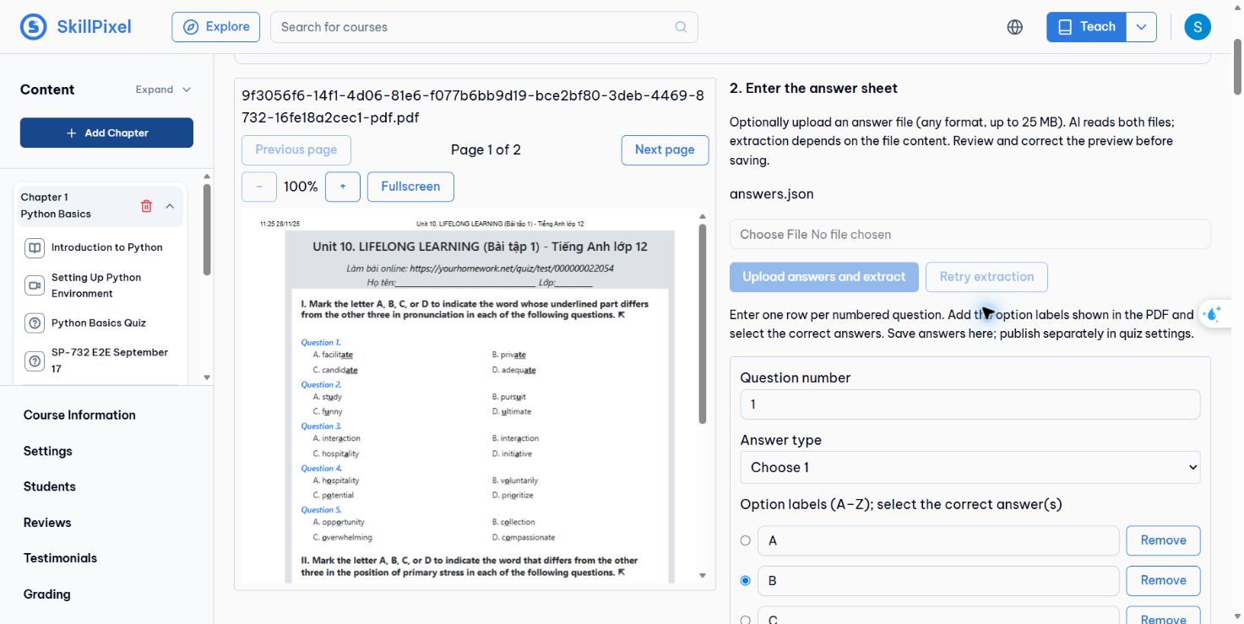Select option A as correct answer
Viewport: 1244px width, 624px height.
tap(745, 540)
